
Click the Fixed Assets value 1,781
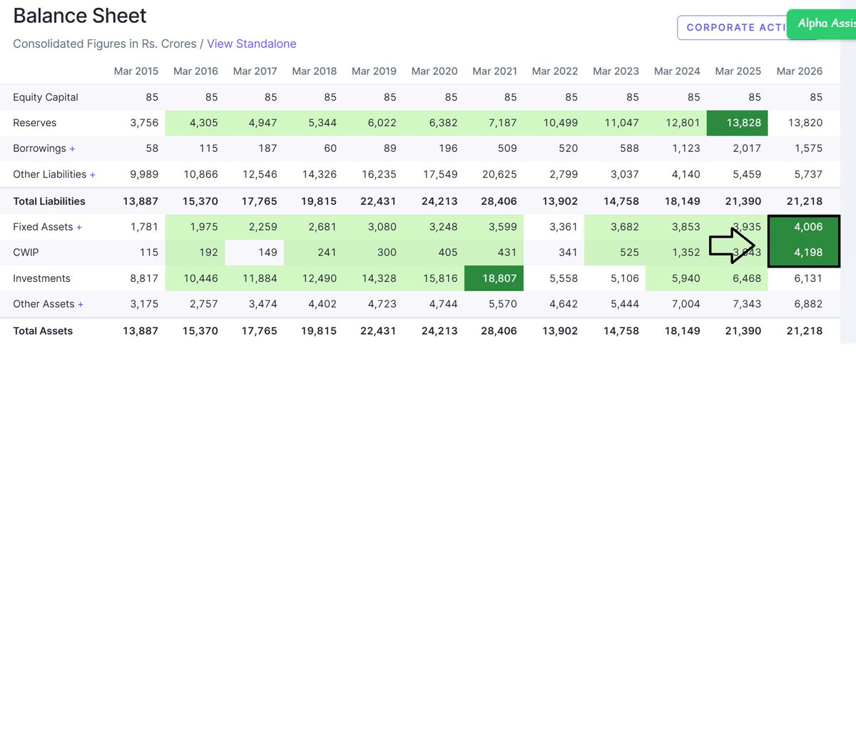[144, 227]
